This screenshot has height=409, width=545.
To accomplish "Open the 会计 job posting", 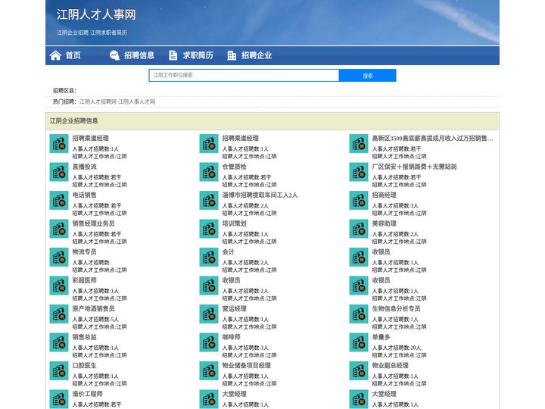I will 229,251.
